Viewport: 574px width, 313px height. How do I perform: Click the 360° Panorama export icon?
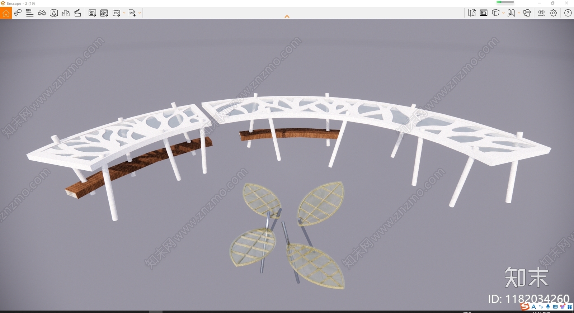117,13
